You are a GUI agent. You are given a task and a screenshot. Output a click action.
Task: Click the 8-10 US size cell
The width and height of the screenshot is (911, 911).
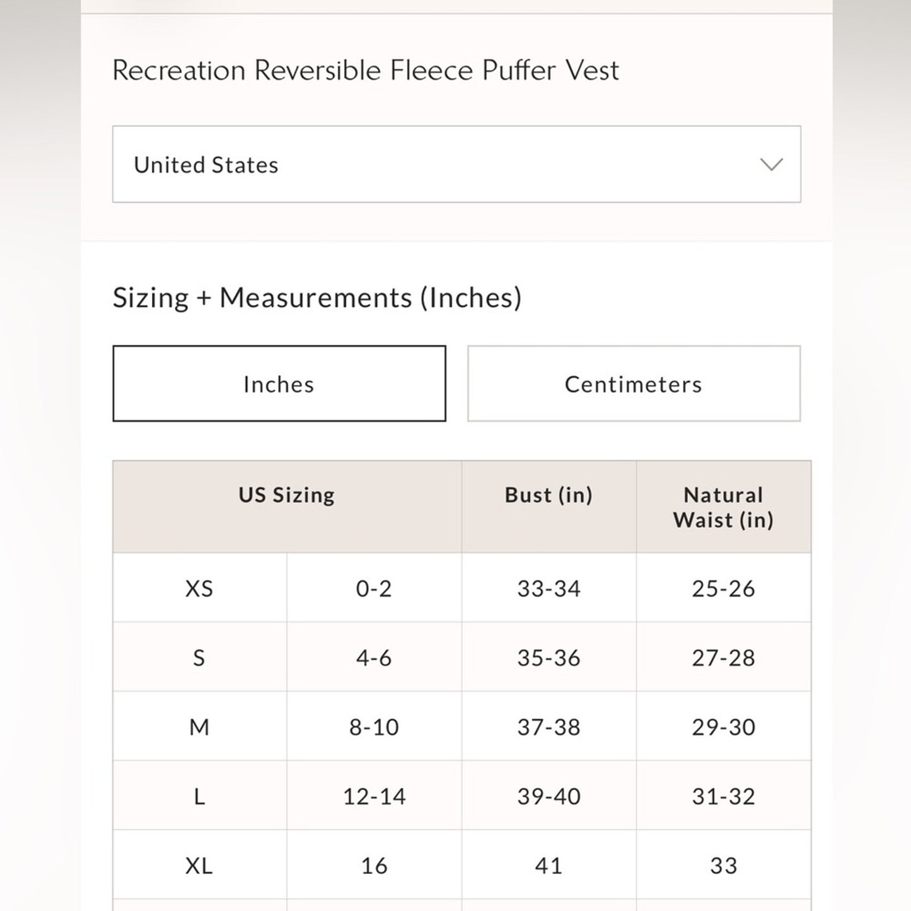click(374, 728)
